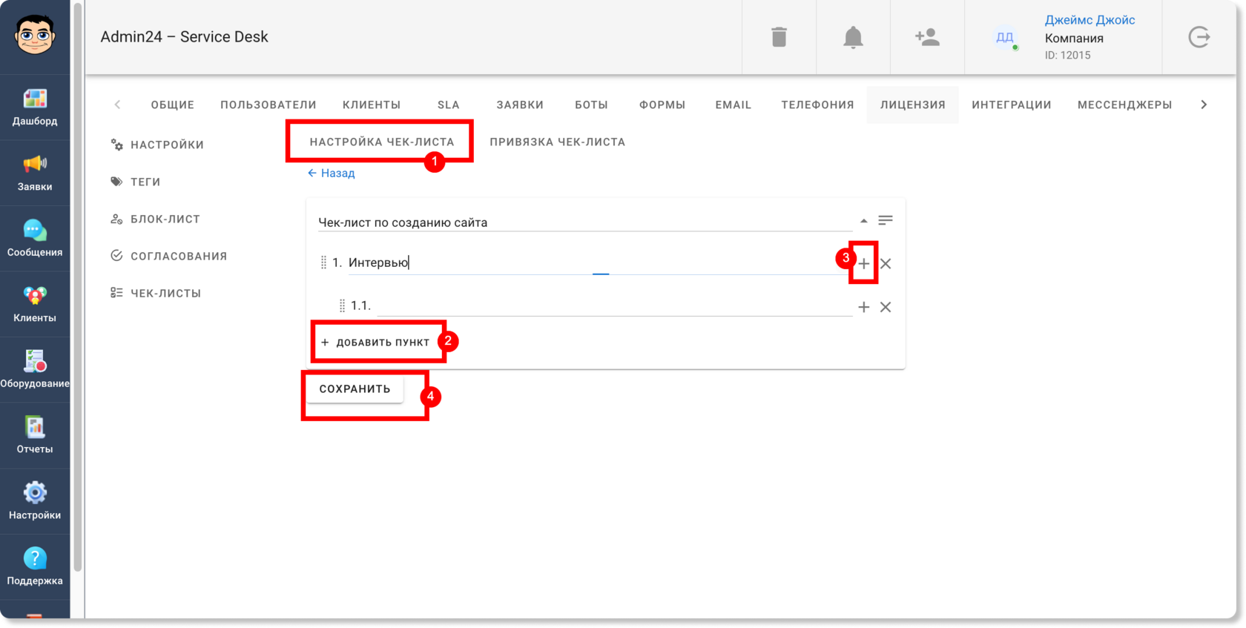Collapse checklist with the up arrow
The height and width of the screenshot is (628, 1246).
pyautogui.click(x=864, y=221)
